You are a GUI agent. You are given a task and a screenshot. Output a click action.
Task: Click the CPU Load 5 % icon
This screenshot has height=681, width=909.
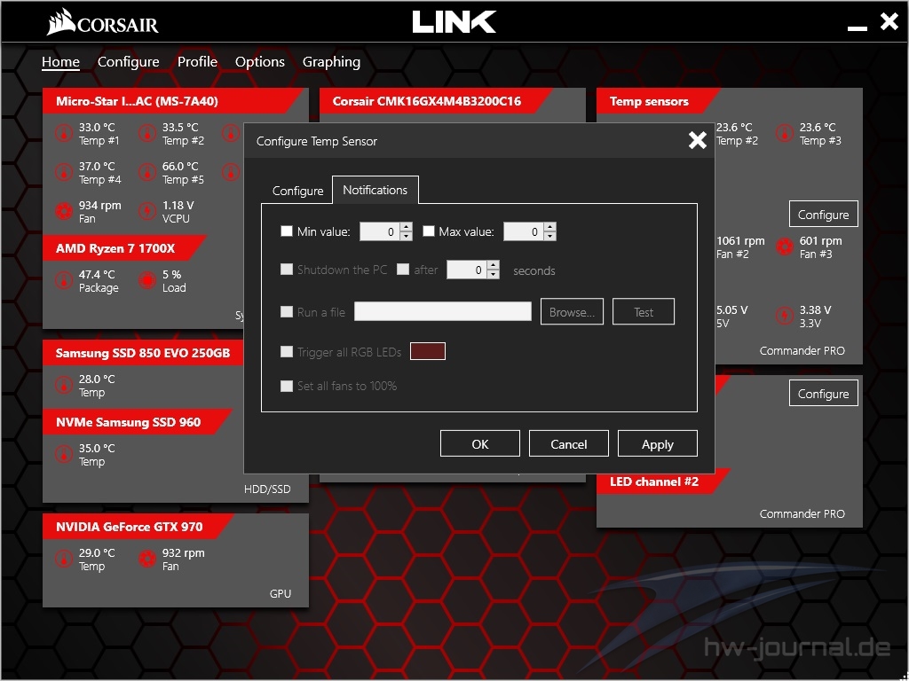pyautogui.click(x=147, y=281)
